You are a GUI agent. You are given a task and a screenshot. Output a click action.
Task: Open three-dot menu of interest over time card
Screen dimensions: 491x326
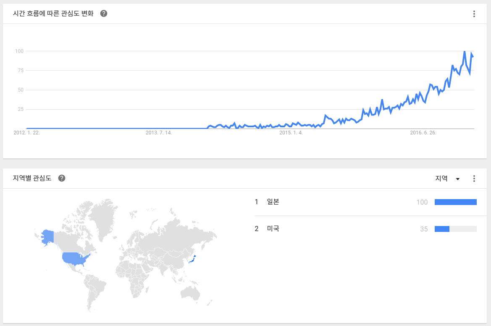pos(474,14)
